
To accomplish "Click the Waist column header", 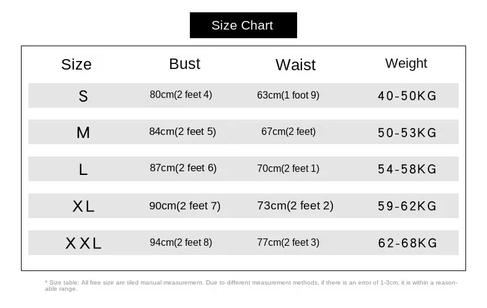I will 295,65.
